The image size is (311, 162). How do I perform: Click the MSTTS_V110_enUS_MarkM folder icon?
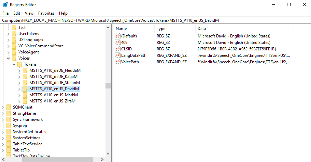[x=25, y=95]
